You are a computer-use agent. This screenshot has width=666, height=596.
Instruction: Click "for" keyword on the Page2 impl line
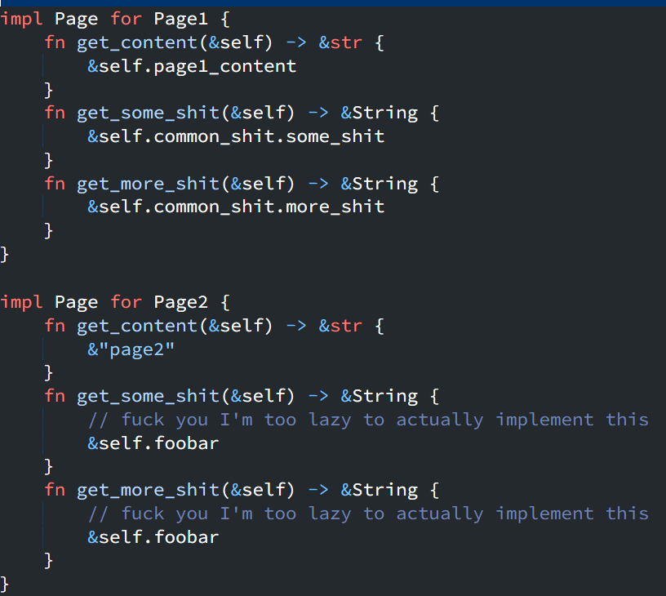(x=126, y=302)
